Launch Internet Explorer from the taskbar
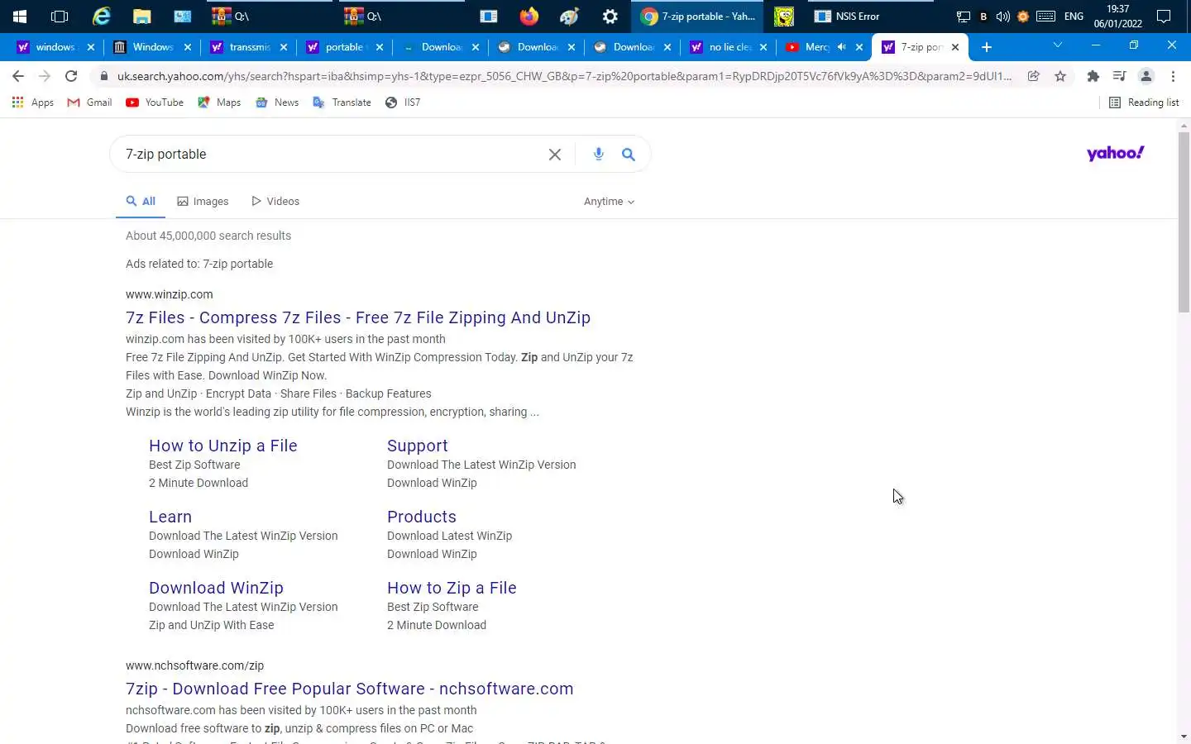This screenshot has height=744, width=1191. point(101,16)
